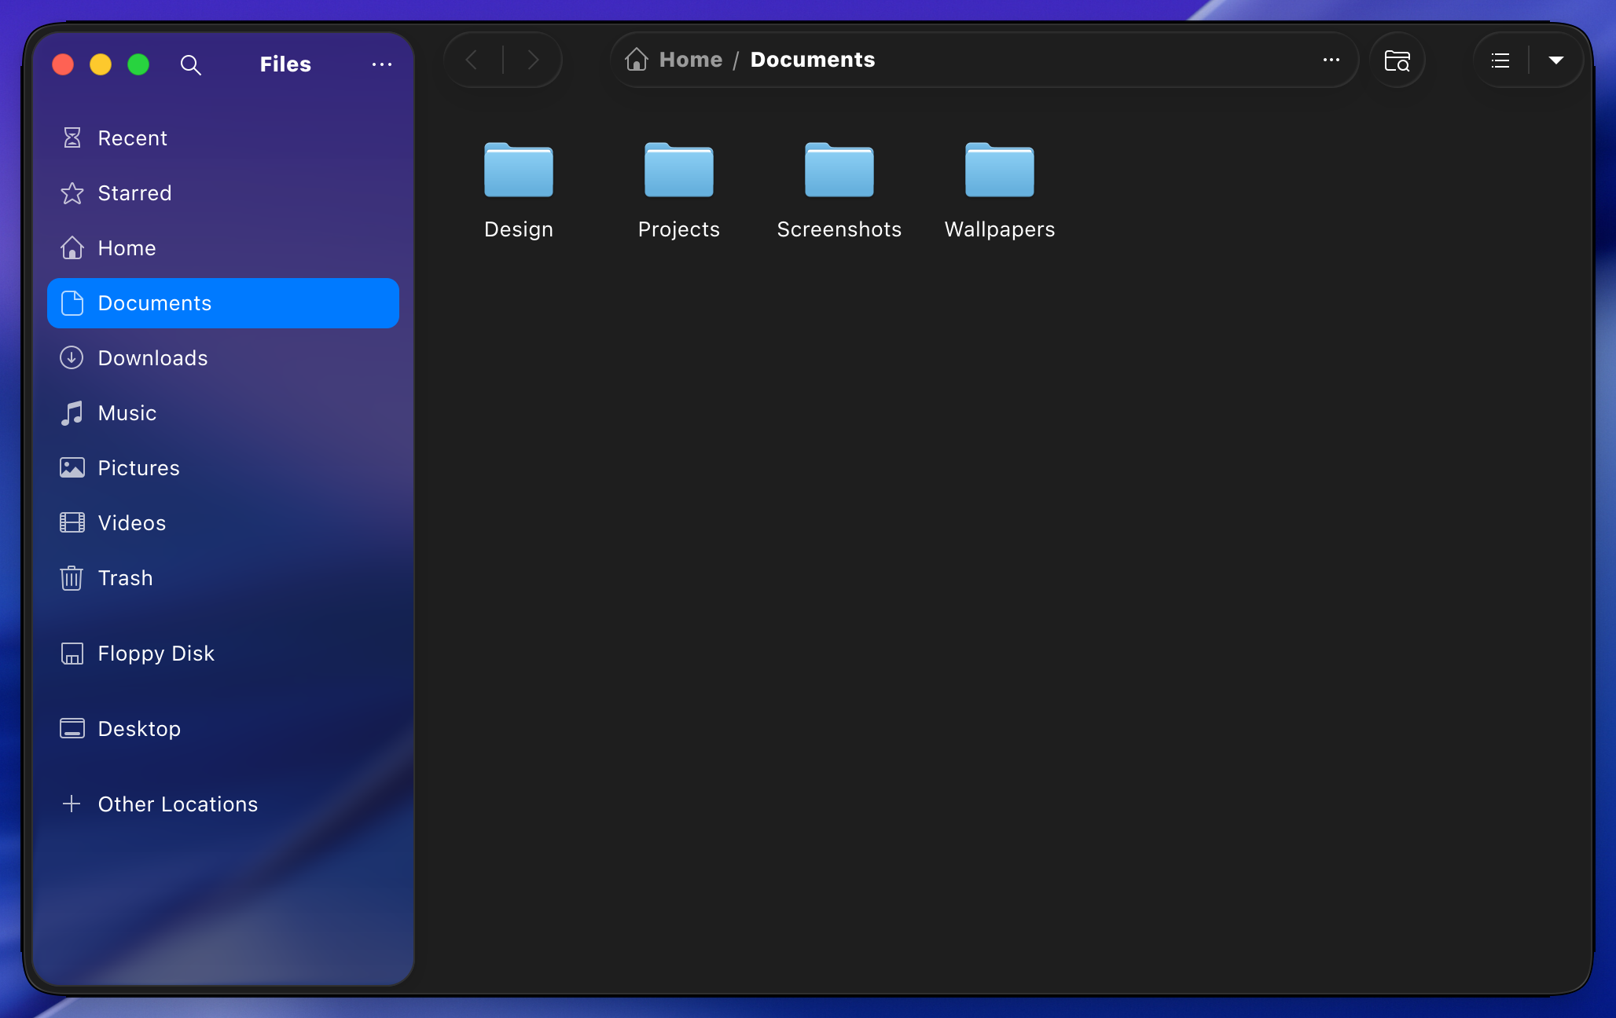Open Music in the sidebar
1616x1018 pixels.
(x=223, y=413)
